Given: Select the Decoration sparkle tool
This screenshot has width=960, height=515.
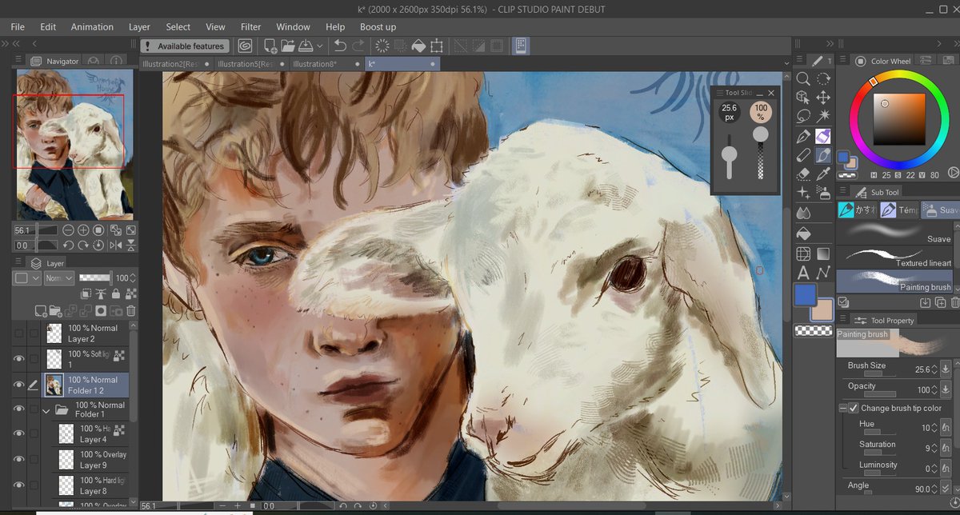Looking at the screenshot, I should (x=803, y=194).
